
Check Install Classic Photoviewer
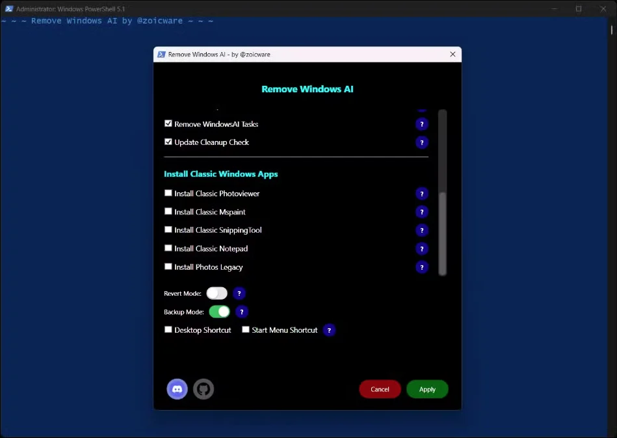[x=168, y=193]
